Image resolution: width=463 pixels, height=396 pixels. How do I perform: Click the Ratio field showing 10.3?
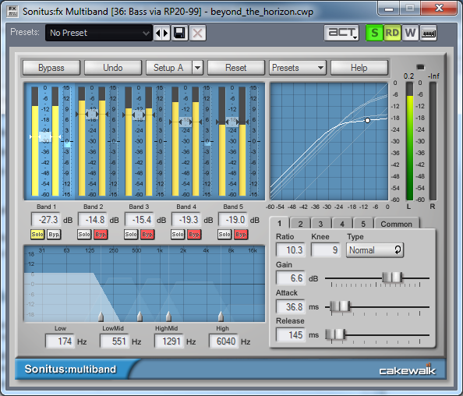coord(291,249)
